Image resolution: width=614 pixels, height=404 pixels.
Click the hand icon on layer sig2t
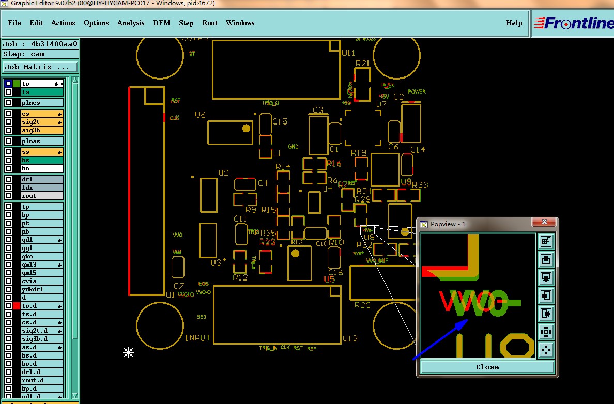(60, 122)
